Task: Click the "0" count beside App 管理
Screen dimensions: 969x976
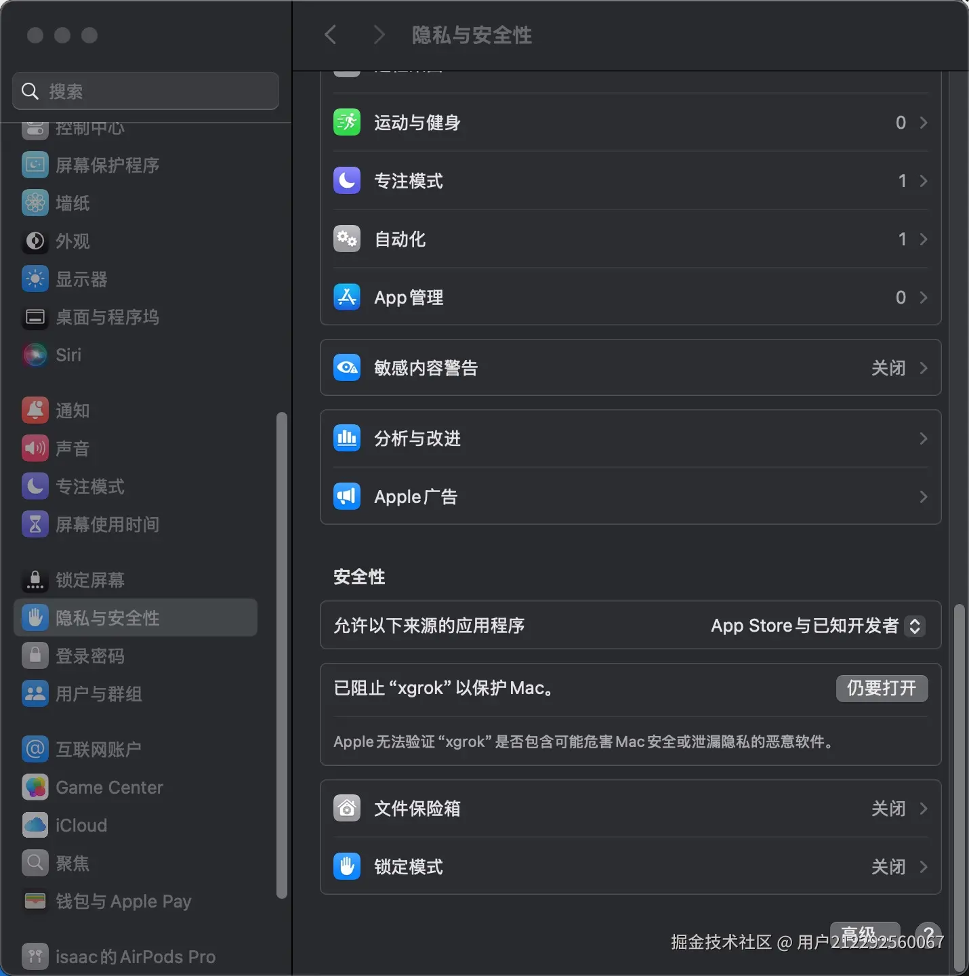Action: [x=901, y=298]
